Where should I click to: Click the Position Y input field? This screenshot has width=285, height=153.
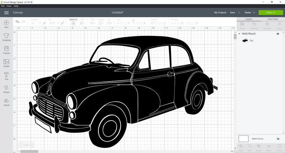coord(192,23)
